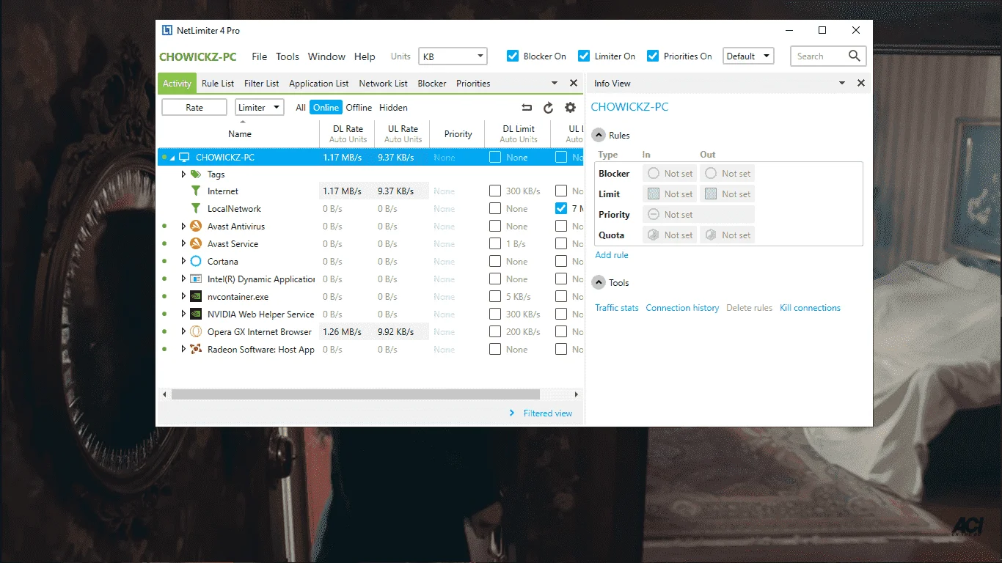Switch to the Filter List tab
Screen dimensions: 1002x563
tap(262, 84)
